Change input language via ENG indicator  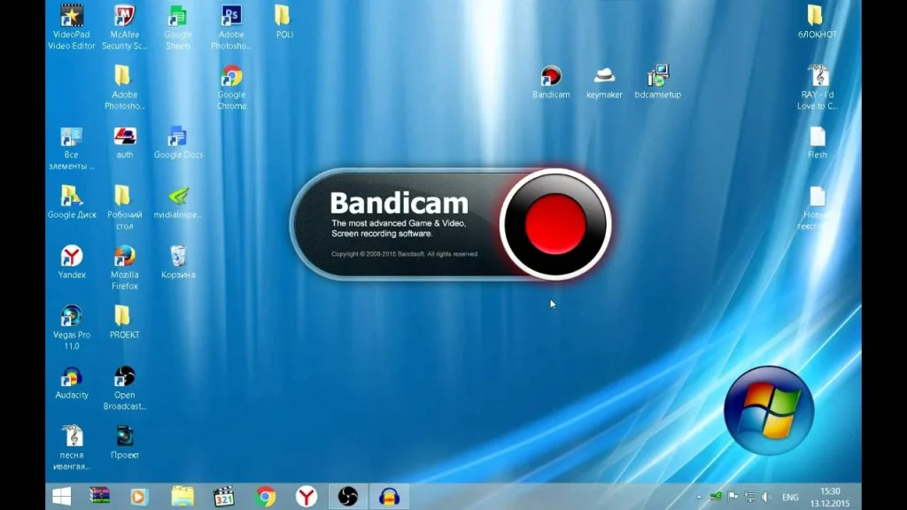click(x=790, y=498)
